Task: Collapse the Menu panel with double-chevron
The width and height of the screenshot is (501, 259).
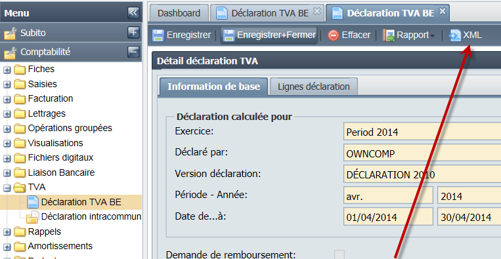Action: tap(133, 12)
